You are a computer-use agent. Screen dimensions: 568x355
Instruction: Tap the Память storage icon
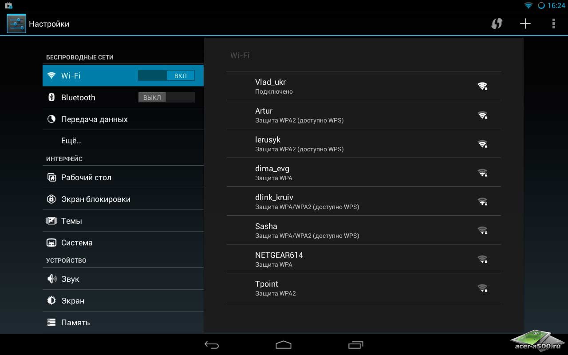tap(51, 322)
